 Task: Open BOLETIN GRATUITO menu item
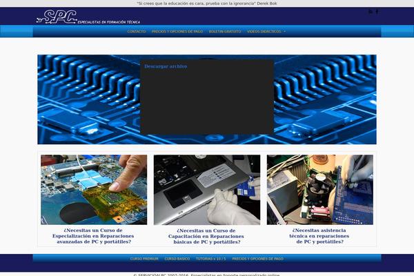pyautogui.click(x=225, y=32)
